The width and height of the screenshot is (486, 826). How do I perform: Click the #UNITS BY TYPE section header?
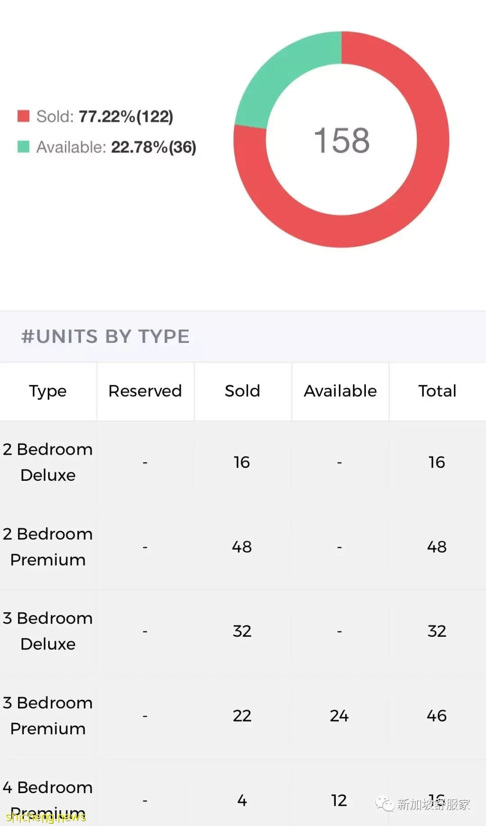click(x=105, y=337)
